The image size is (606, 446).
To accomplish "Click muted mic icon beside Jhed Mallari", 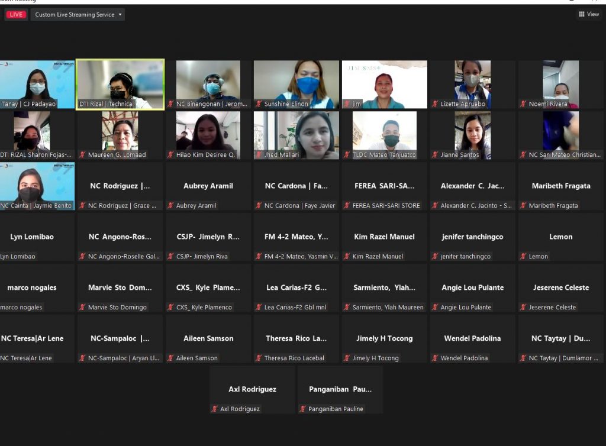I will [259, 155].
